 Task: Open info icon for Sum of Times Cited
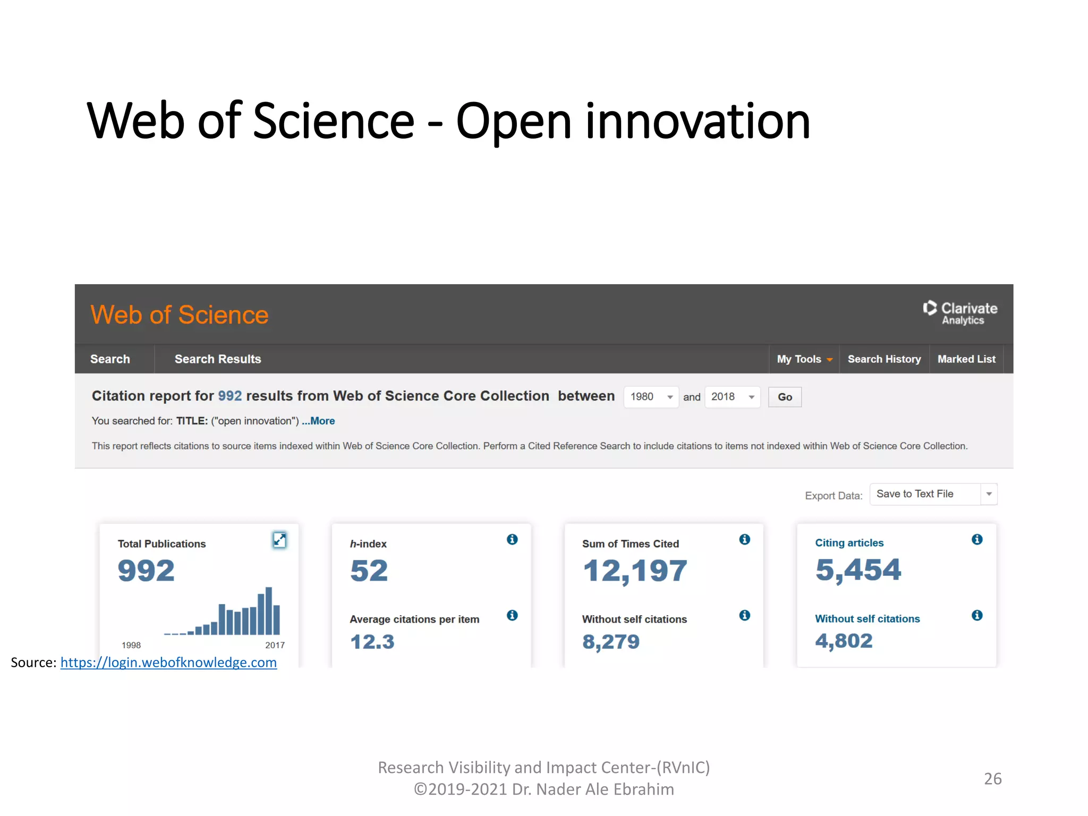[745, 539]
